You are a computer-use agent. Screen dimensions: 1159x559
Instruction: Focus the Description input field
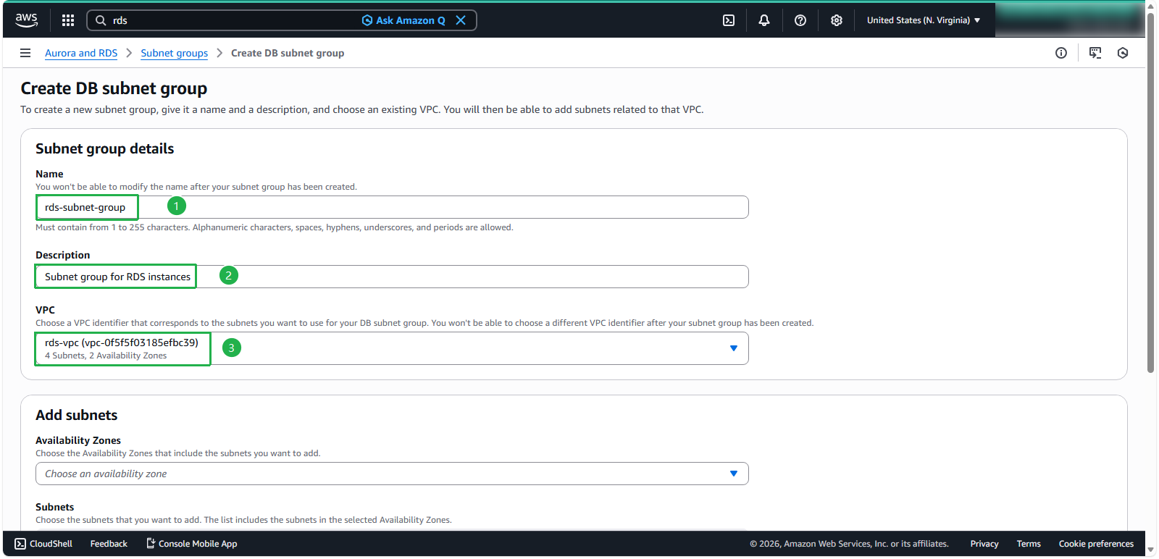[x=392, y=277]
